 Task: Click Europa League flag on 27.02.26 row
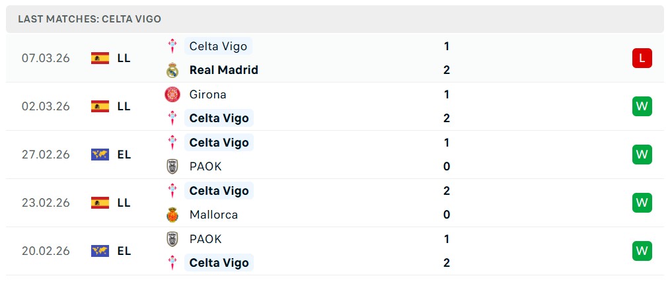point(100,155)
